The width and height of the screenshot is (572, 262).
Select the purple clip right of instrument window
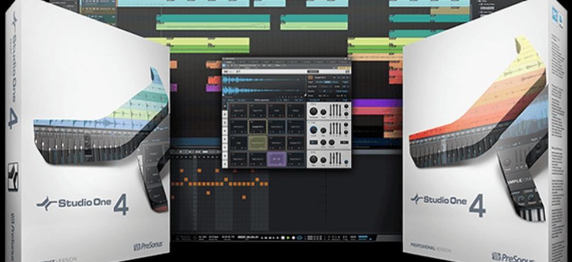tap(377, 103)
